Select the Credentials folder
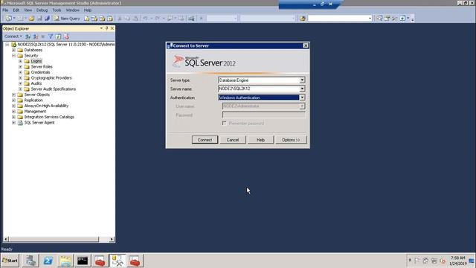476x268 pixels. (40, 72)
